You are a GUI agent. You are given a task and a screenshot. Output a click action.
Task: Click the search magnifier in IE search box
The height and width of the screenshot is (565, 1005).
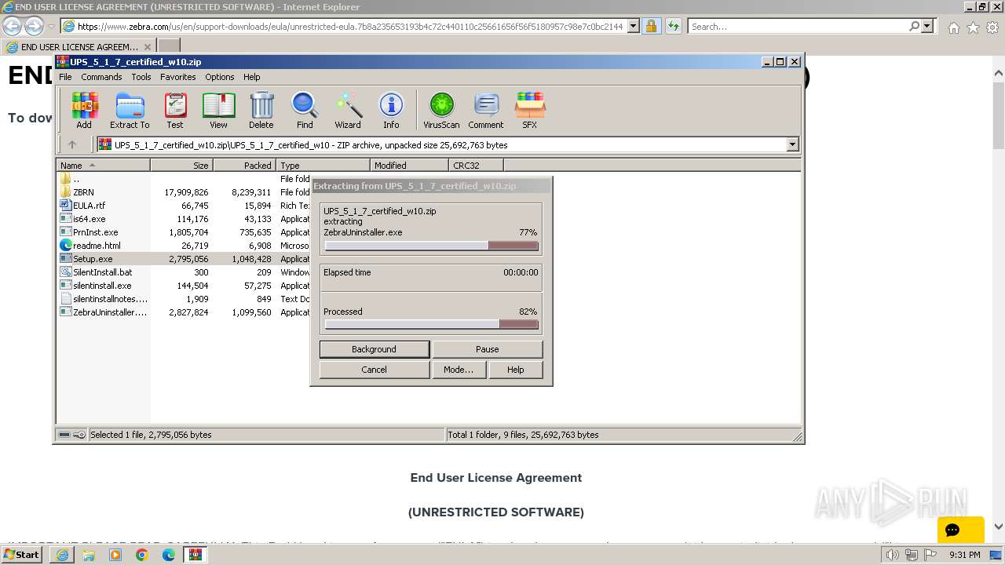click(914, 26)
